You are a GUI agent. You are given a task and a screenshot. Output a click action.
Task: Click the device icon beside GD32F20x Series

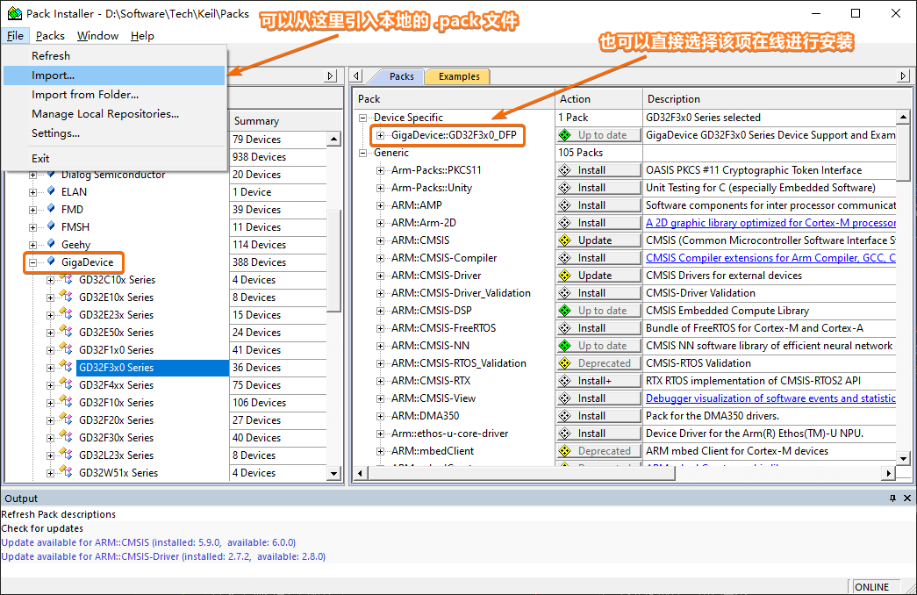pos(67,419)
